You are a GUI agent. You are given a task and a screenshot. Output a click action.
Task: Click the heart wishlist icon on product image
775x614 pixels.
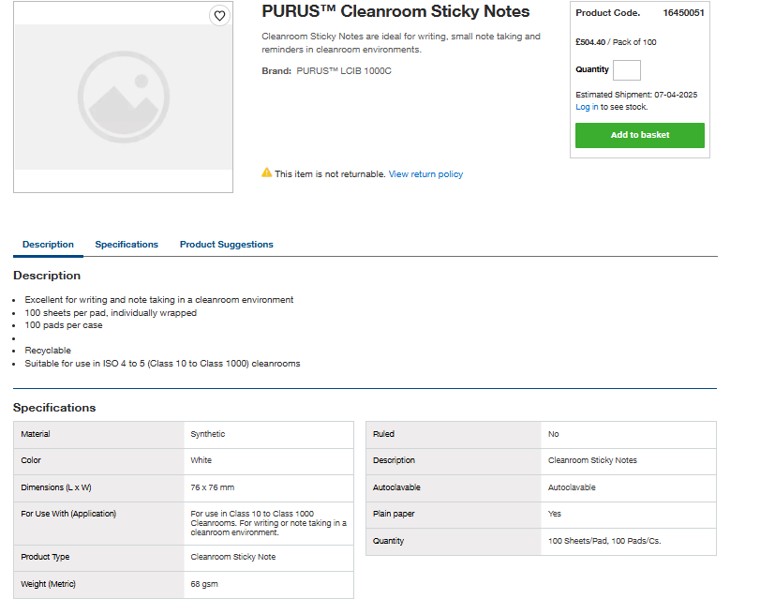pyautogui.click(x=219, y=16)
